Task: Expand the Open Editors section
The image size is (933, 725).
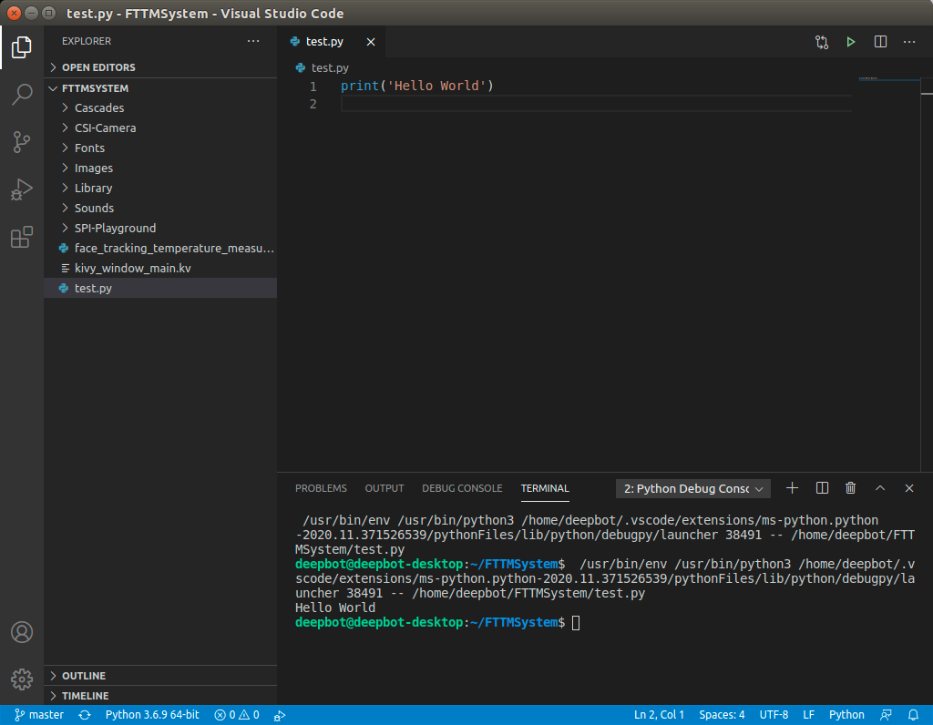Action: [x=160, y=67]
